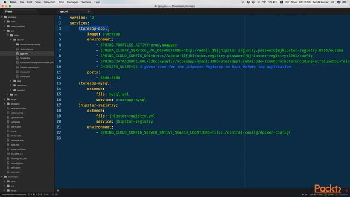Open the Selection menu

coord(50,2)
